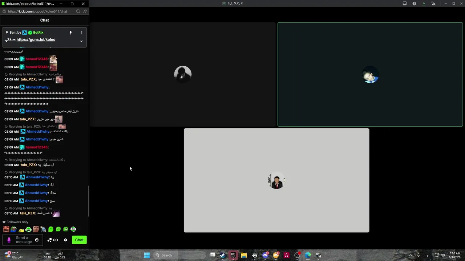Open Windows Start menu
The width and height of the screenshot is (465, 261).
pyautogui.click(x=147, y=255)
